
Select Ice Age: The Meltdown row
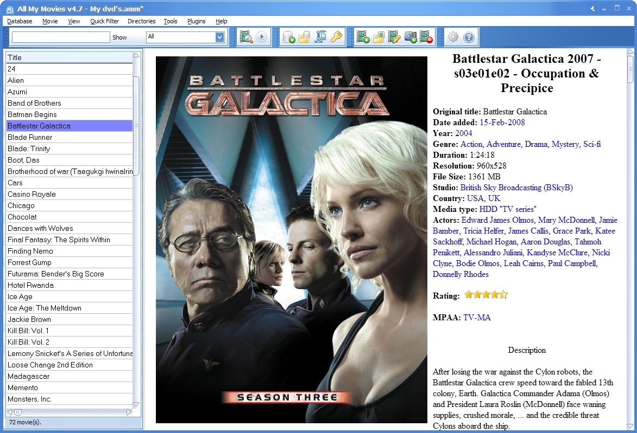69,308
